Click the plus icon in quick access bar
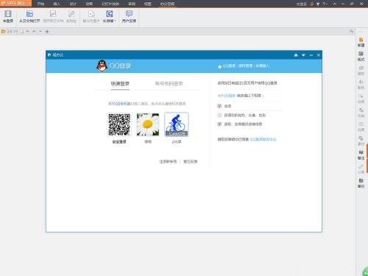Screen dimensions: 368x276 point(47,32)
